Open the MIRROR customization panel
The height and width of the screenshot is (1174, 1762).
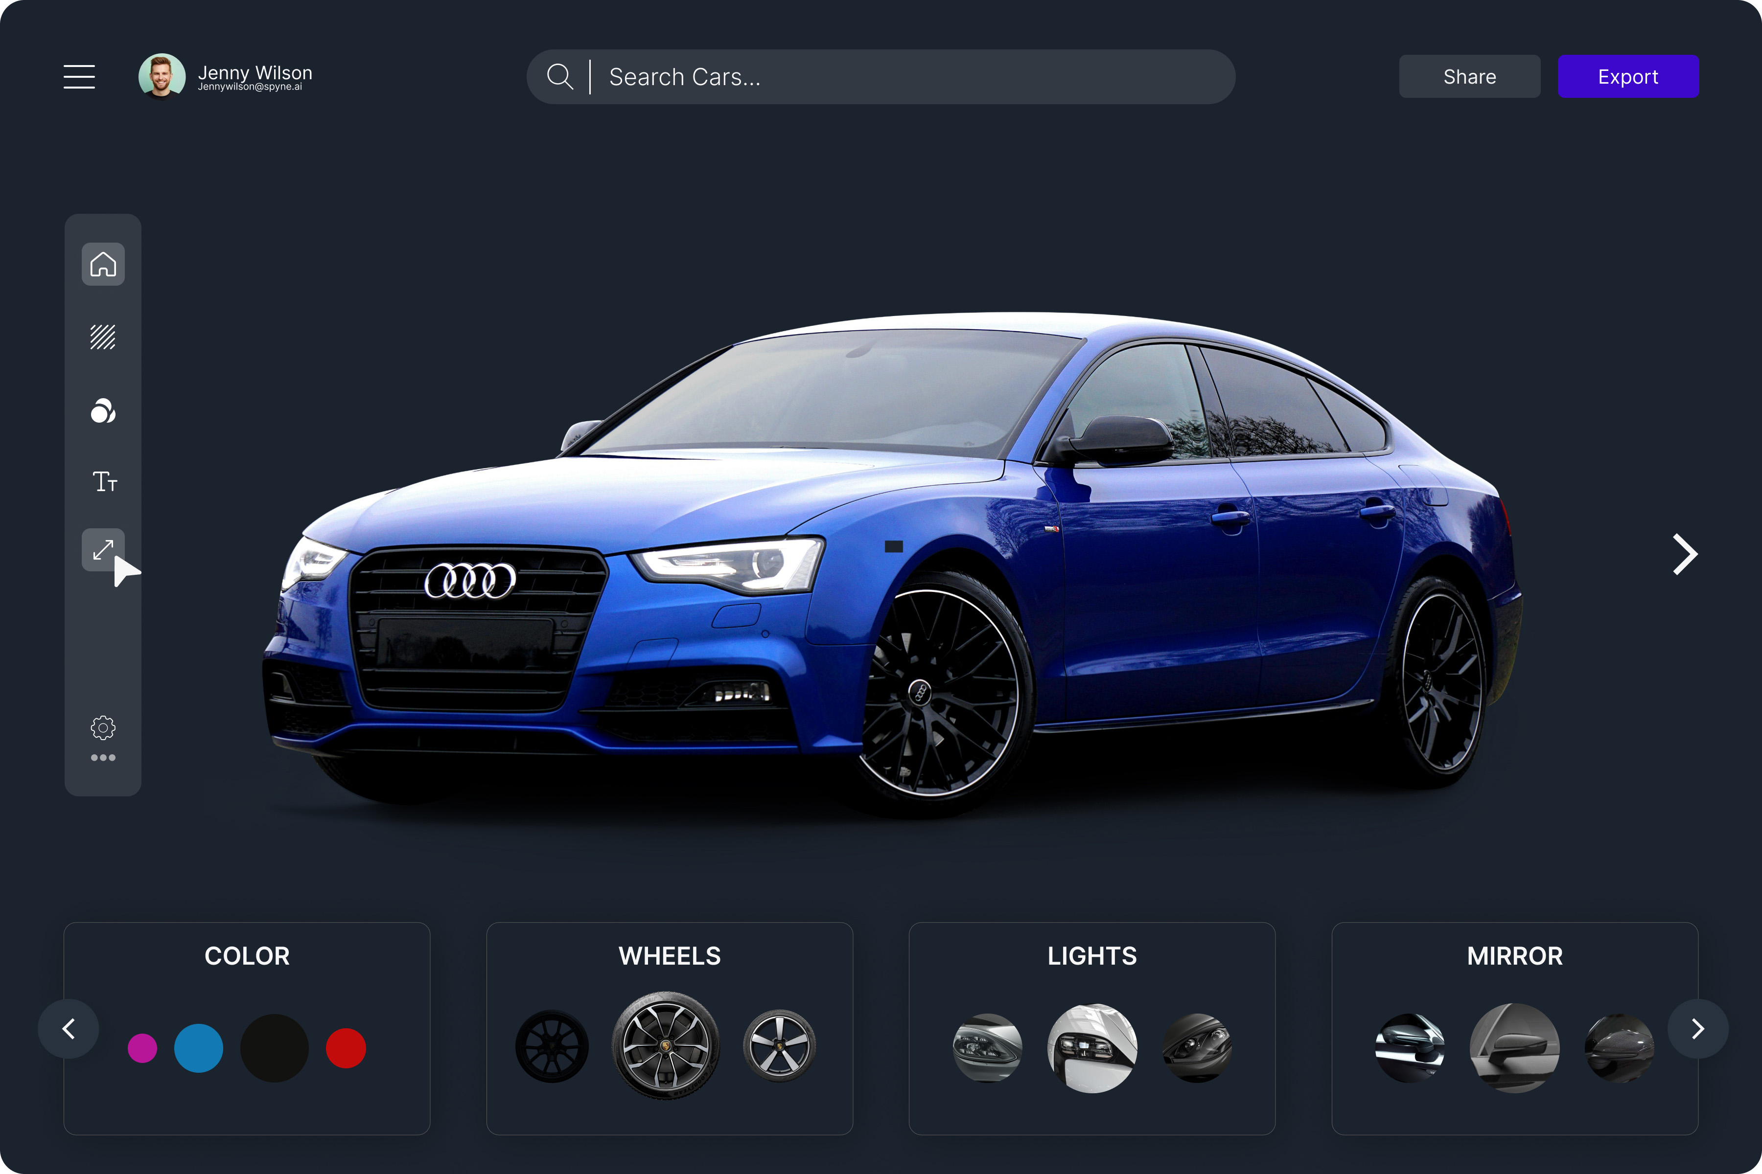click(x=1514, y=955)
